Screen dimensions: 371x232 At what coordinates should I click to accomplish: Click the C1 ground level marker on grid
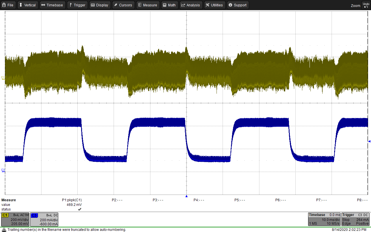click(x=3, y=78)
